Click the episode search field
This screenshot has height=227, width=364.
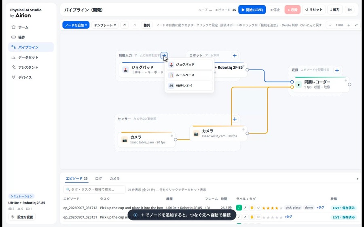tap(95, 189)
